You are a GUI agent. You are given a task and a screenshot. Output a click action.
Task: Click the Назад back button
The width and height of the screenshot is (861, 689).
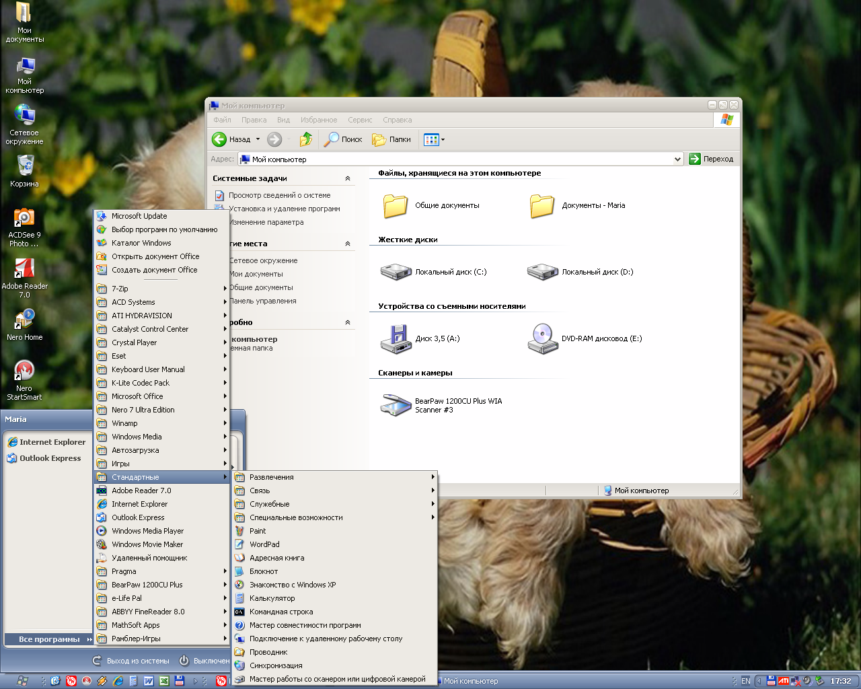231,139
